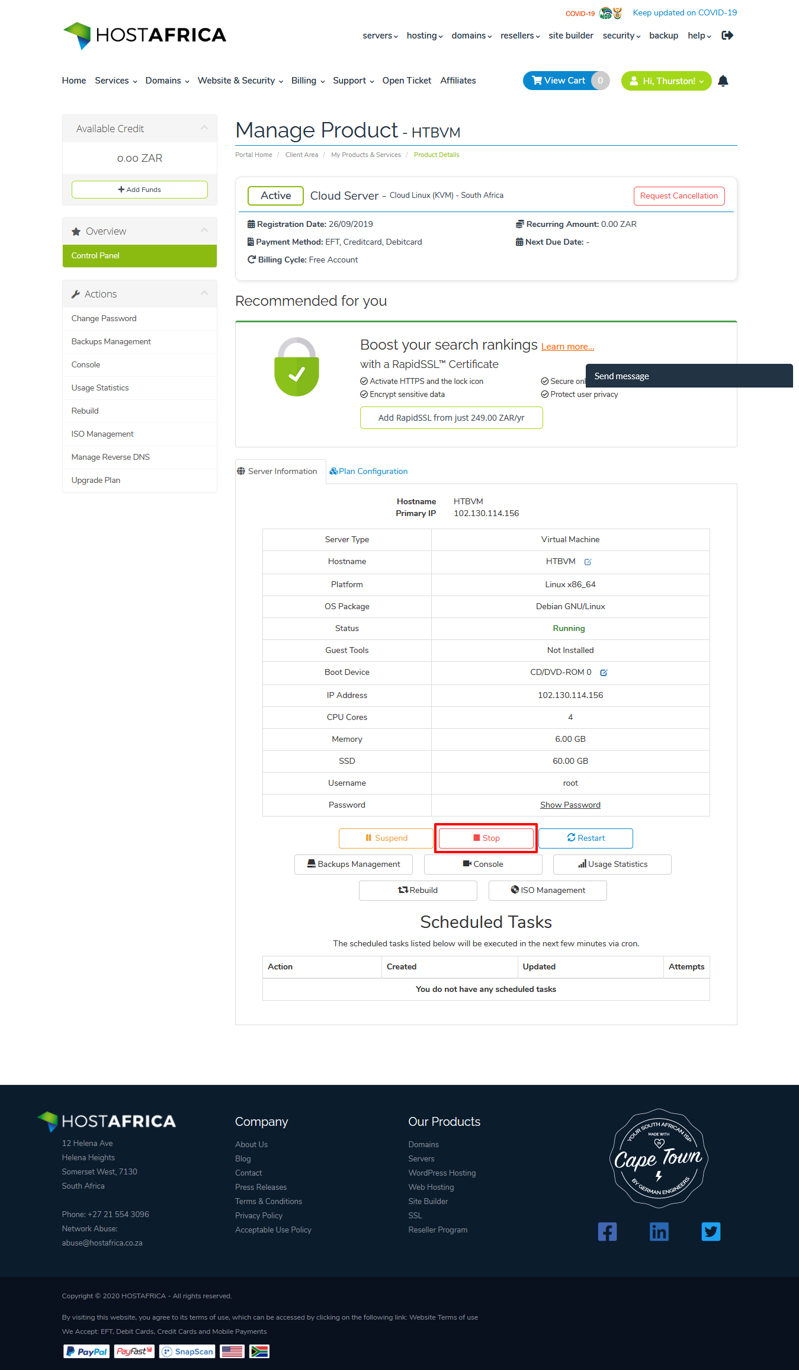
Task: Click the Home navigation item
Action: point(74,81)
